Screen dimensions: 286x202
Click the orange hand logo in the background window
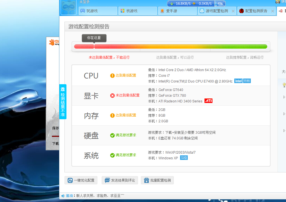[52, 42]
